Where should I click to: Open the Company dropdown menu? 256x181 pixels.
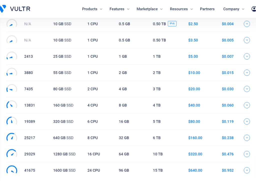233,9
